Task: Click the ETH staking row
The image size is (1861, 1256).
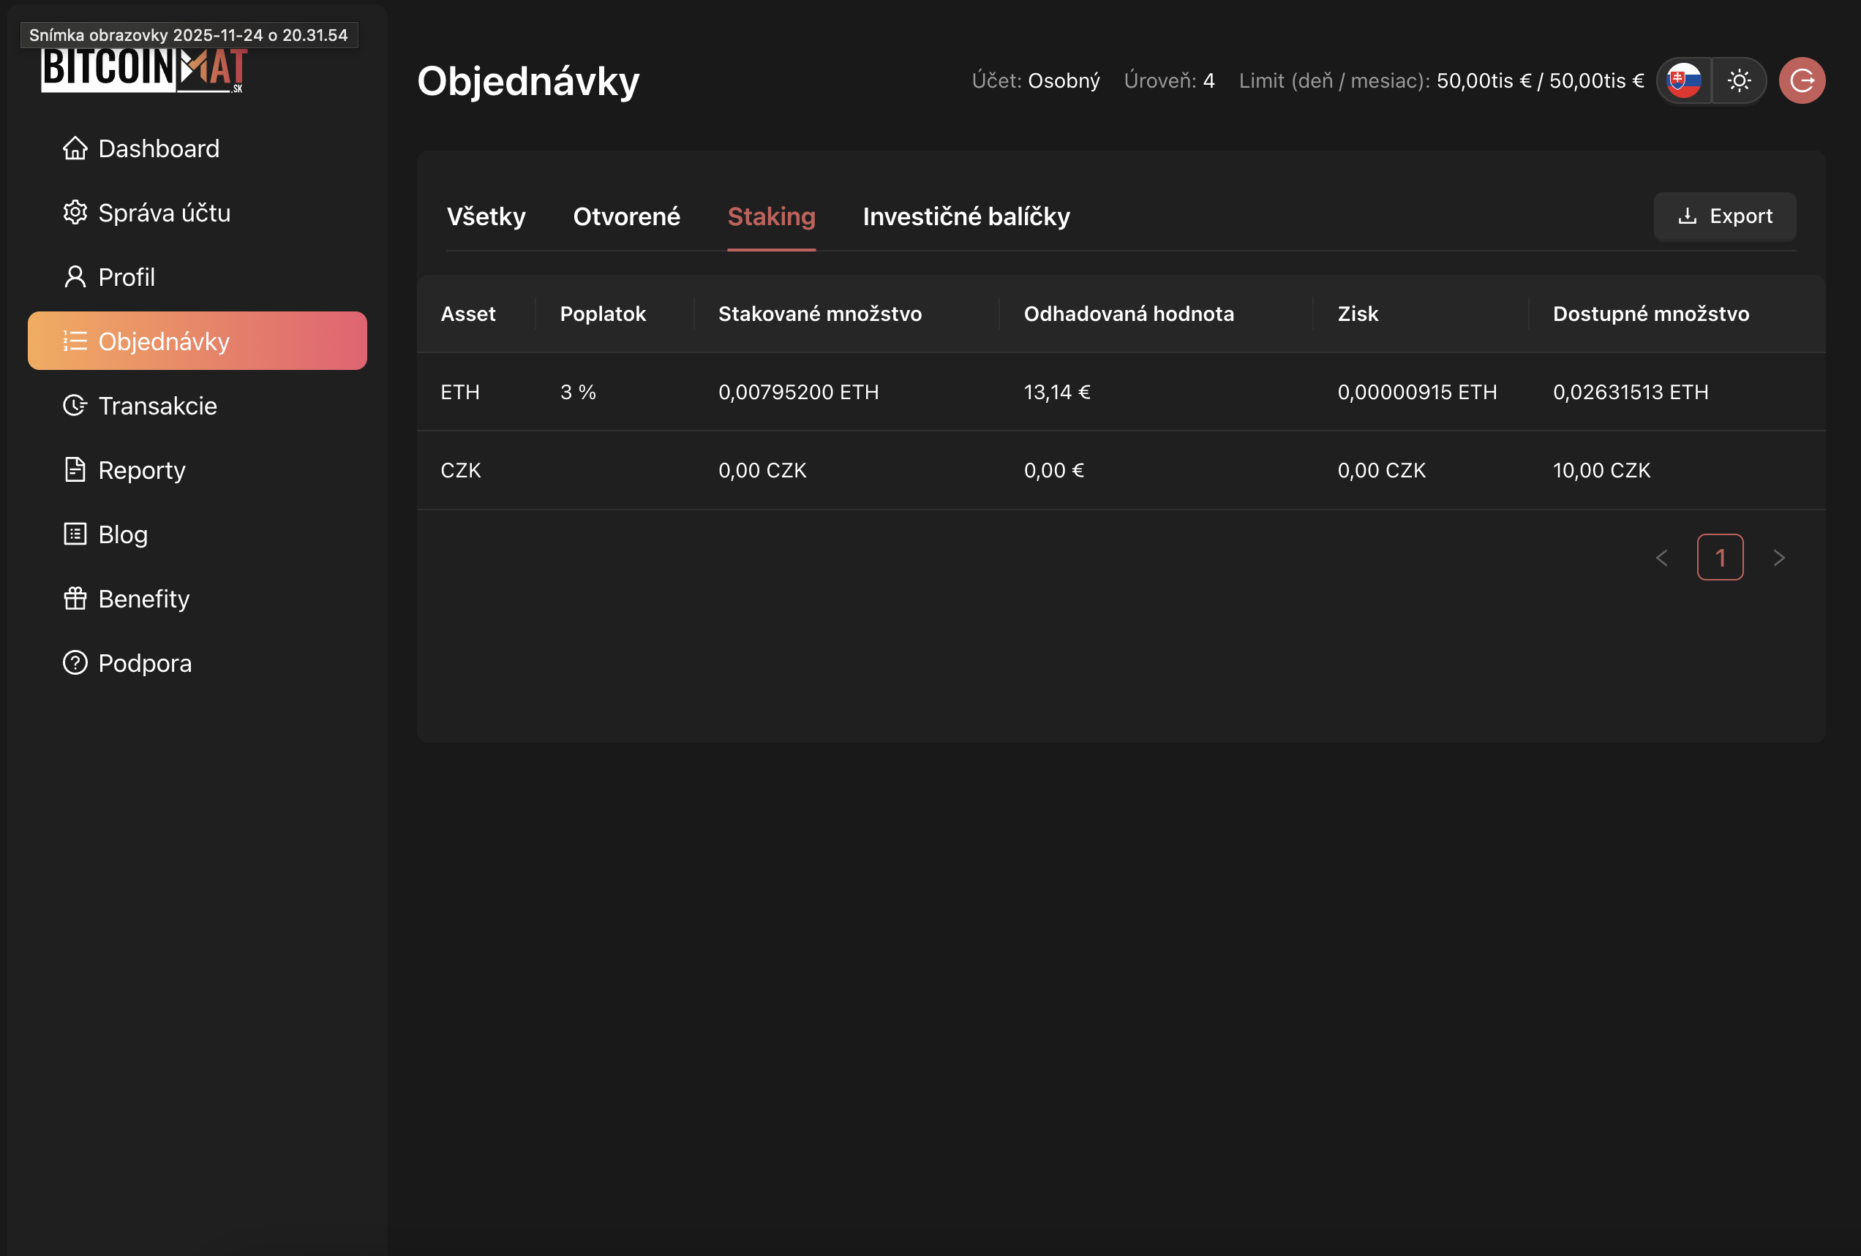Action: point(1119,393)
